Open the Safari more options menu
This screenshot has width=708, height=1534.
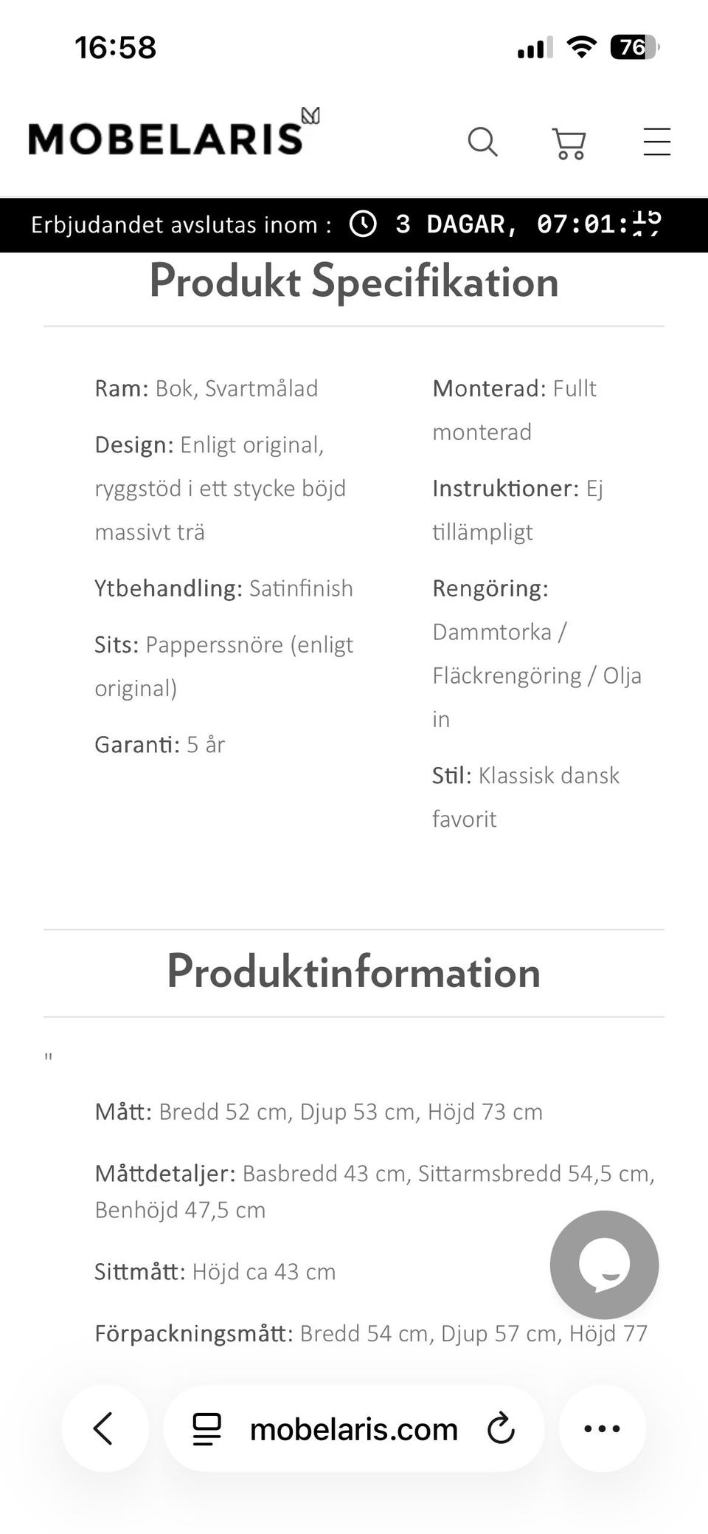603,1428
